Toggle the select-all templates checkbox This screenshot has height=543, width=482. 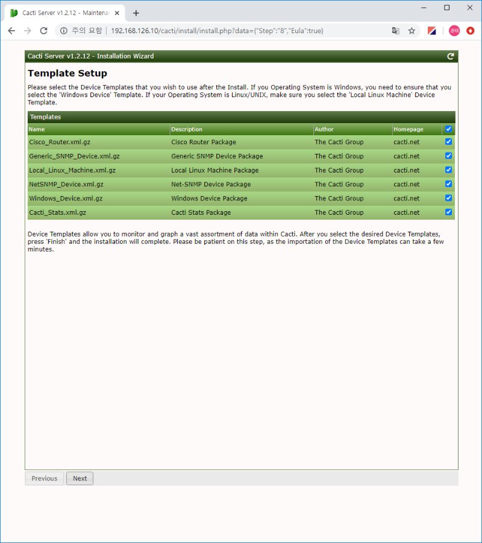point(448,129)
